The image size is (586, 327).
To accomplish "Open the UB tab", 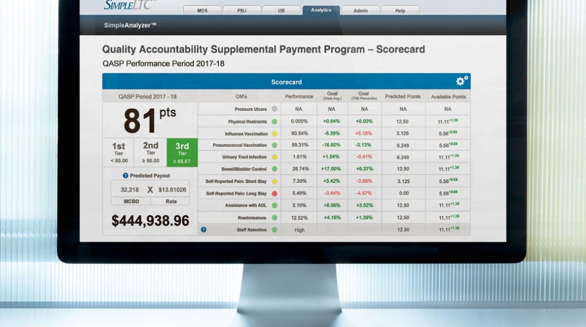I will coord(281,10).
